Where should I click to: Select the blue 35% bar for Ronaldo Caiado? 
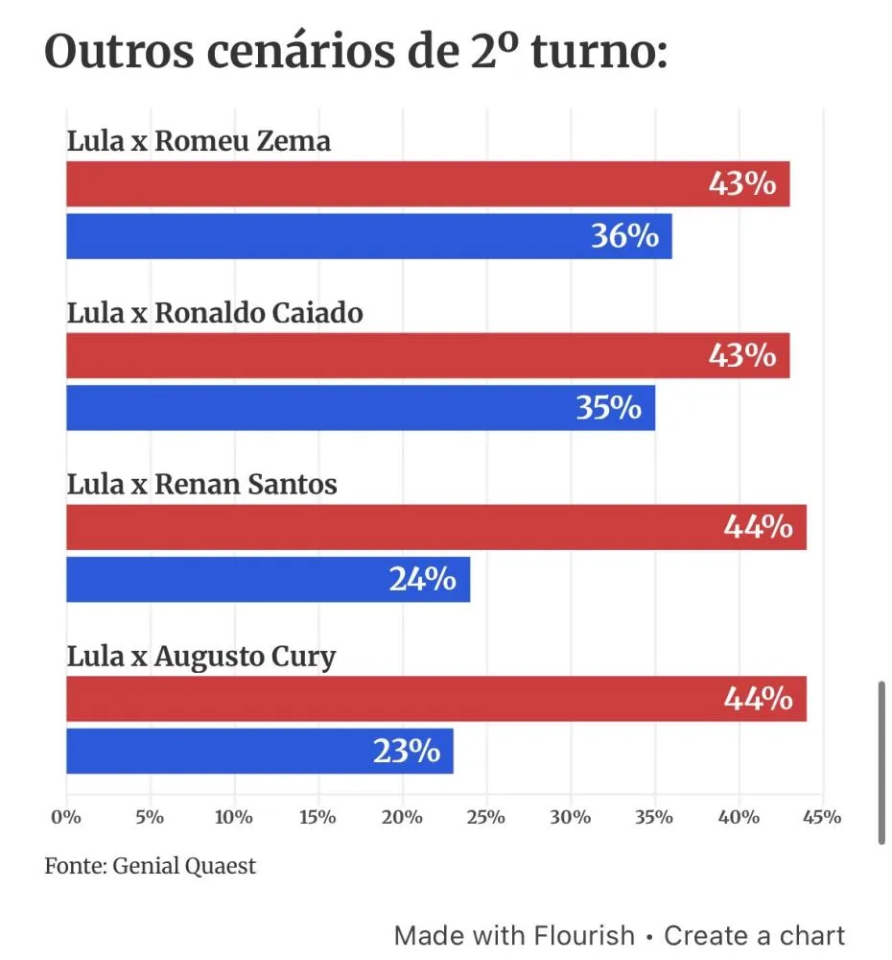pos(360,408)
